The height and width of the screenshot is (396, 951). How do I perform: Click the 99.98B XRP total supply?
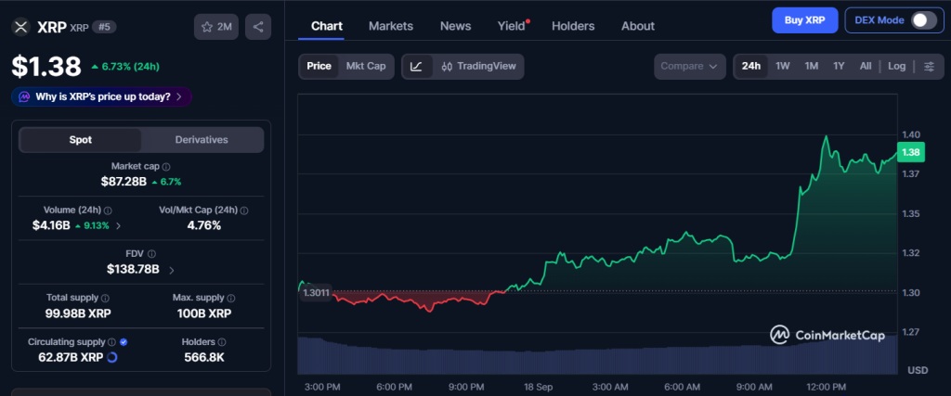click(78, 313)
